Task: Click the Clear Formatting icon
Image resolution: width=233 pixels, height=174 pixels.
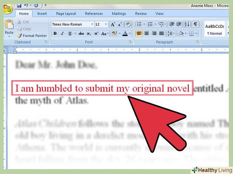Action: (128, 25)
